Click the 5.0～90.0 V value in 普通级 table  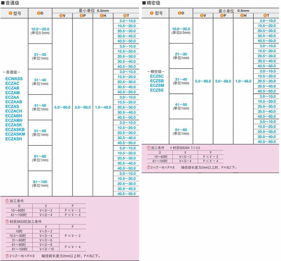click(62, 107)
